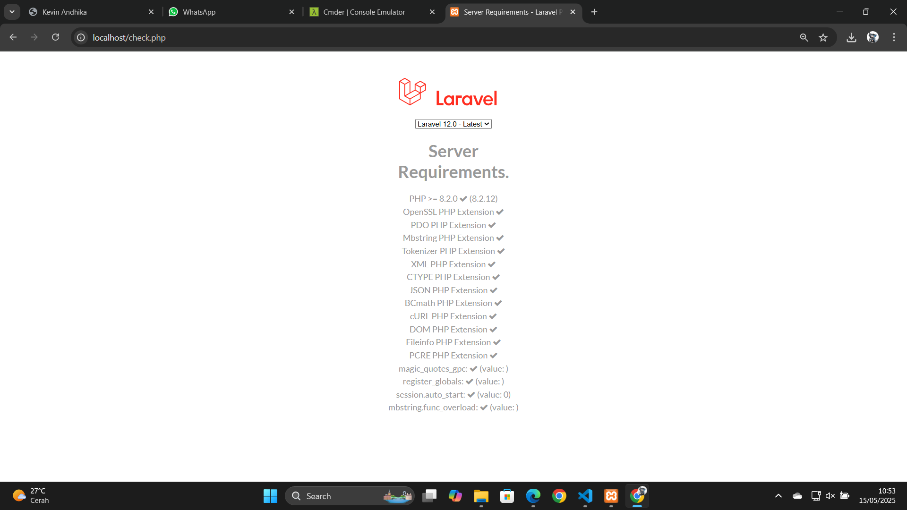Bookmark the page with the star icon
Viewport: 907px width, 510px height.
[x=823, y=37]
